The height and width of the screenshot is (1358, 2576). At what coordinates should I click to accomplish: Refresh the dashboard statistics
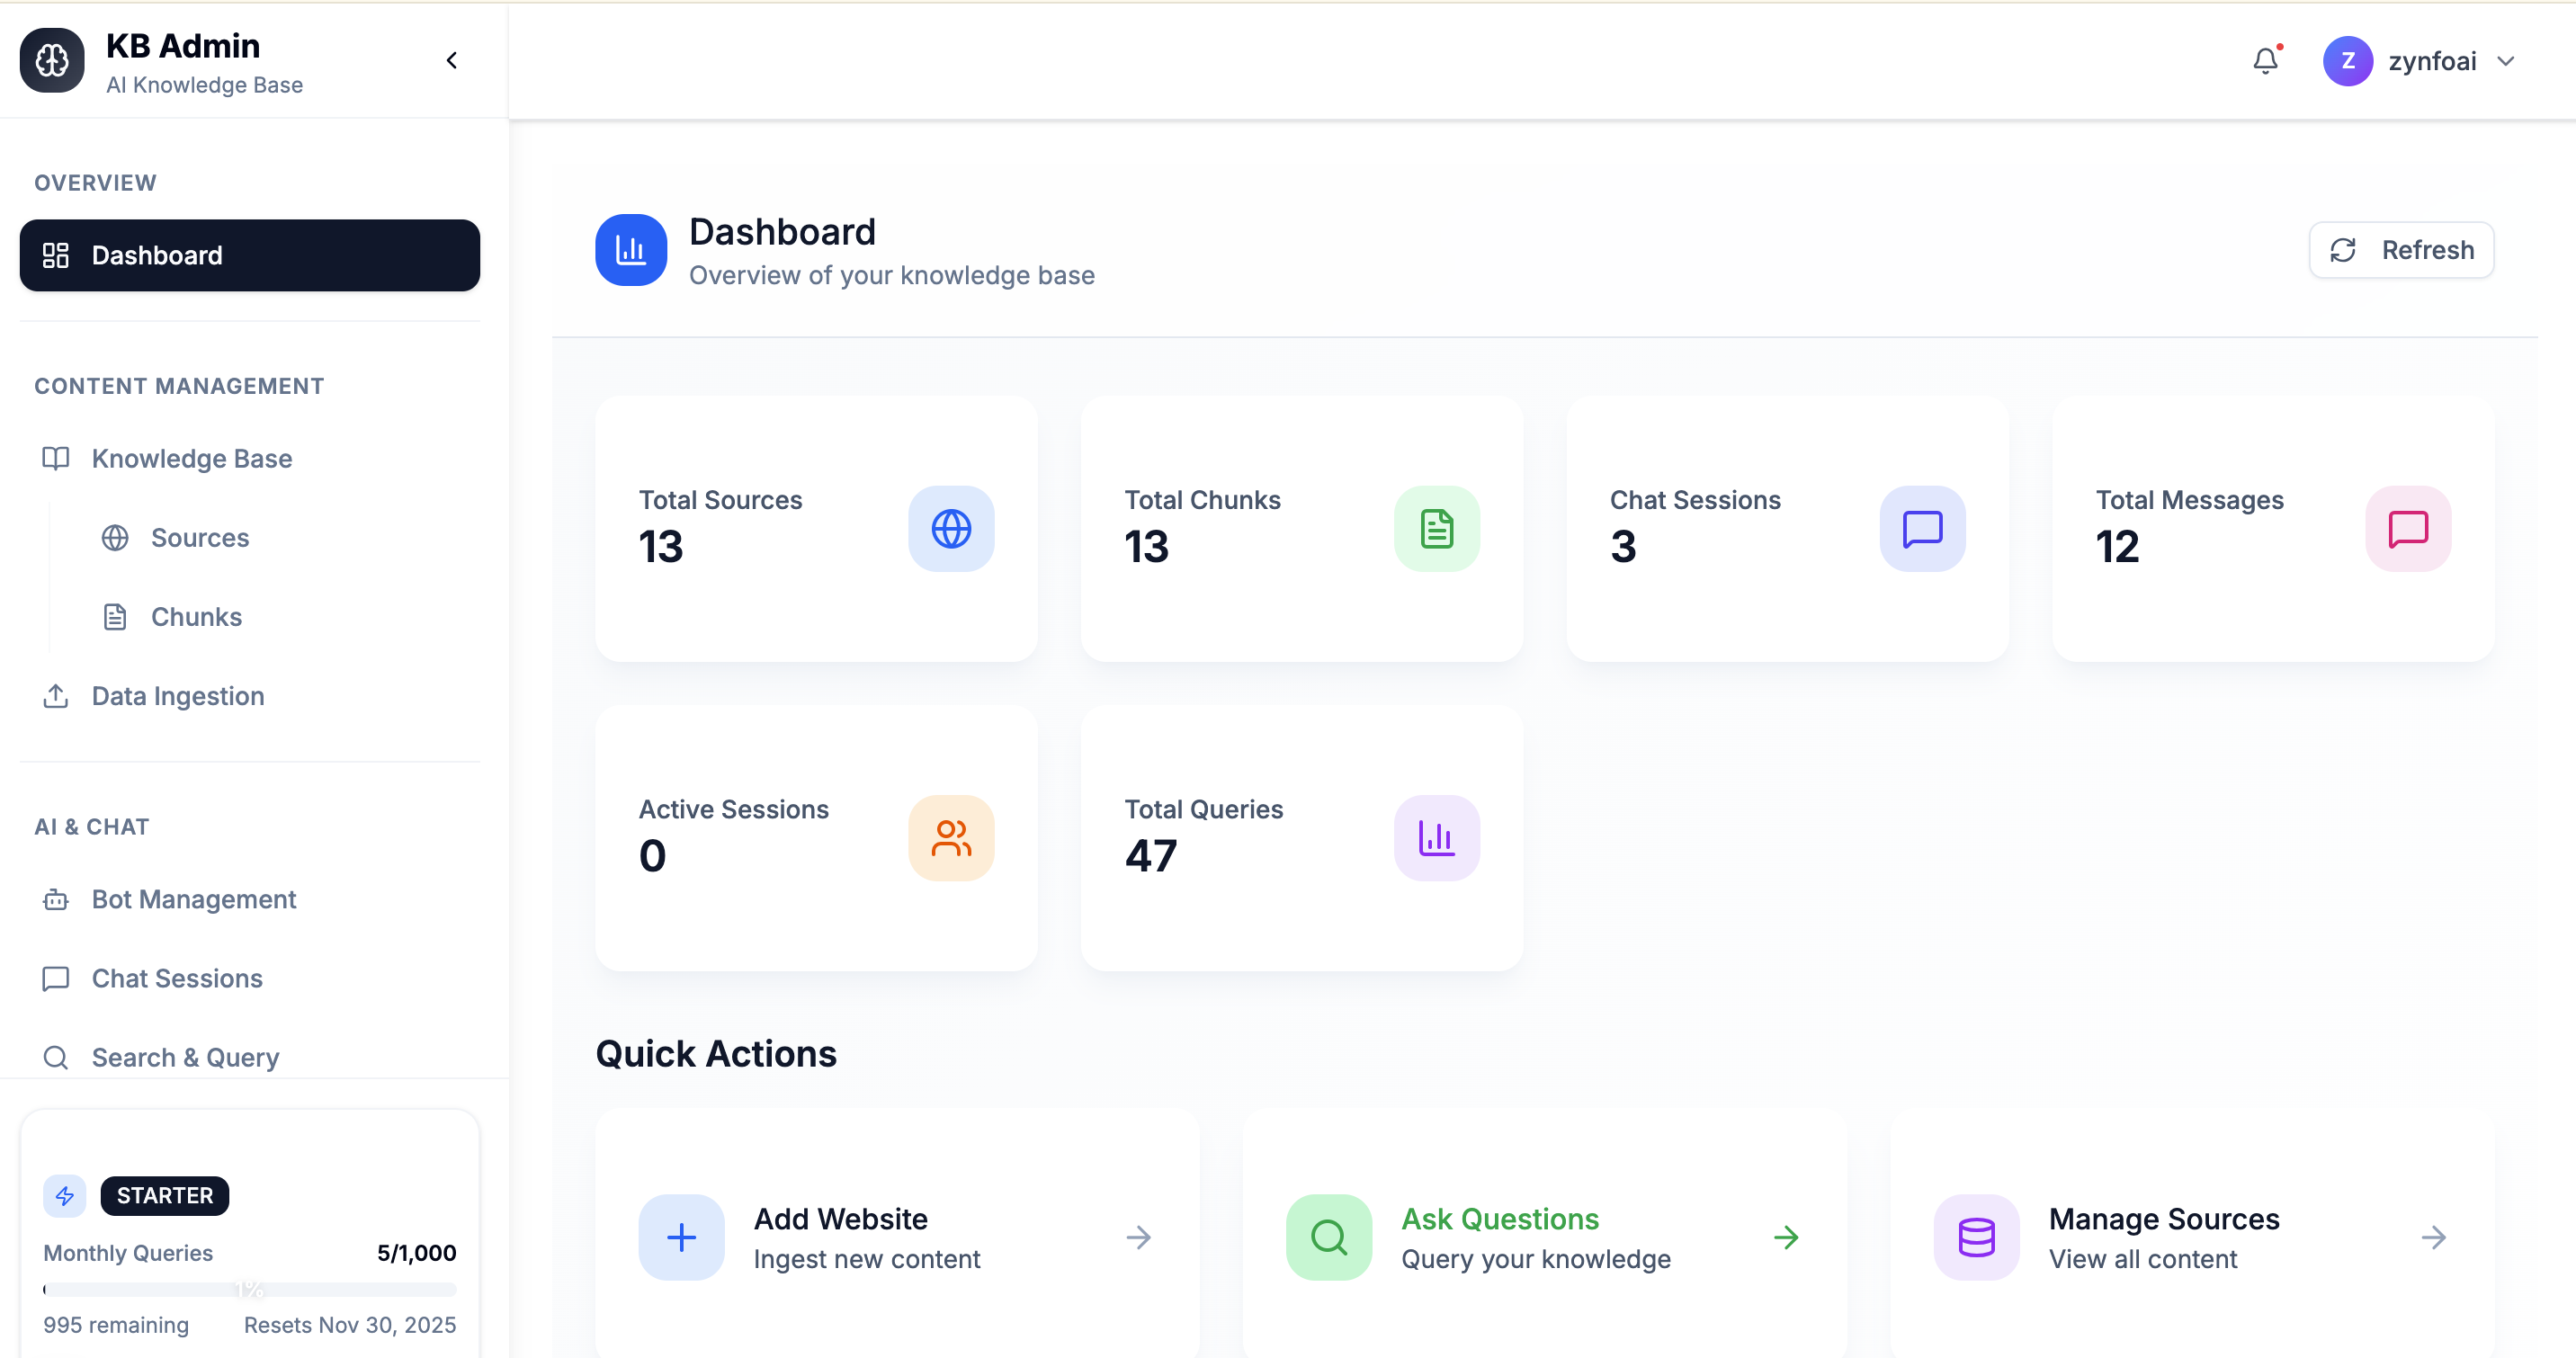pos(2402,249)
